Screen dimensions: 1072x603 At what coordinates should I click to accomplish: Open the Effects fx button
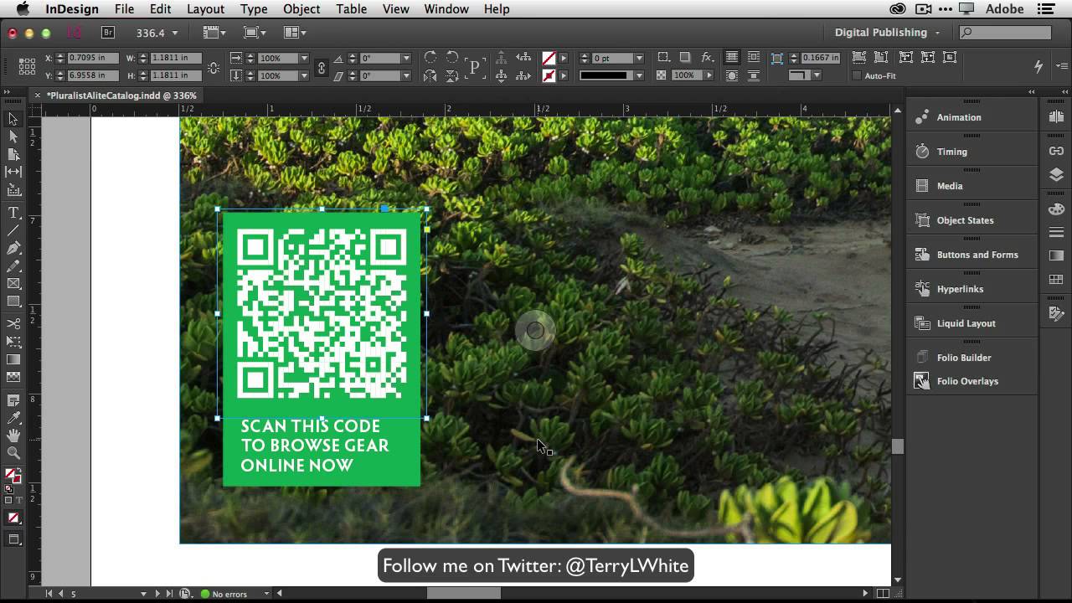(707, 58)
